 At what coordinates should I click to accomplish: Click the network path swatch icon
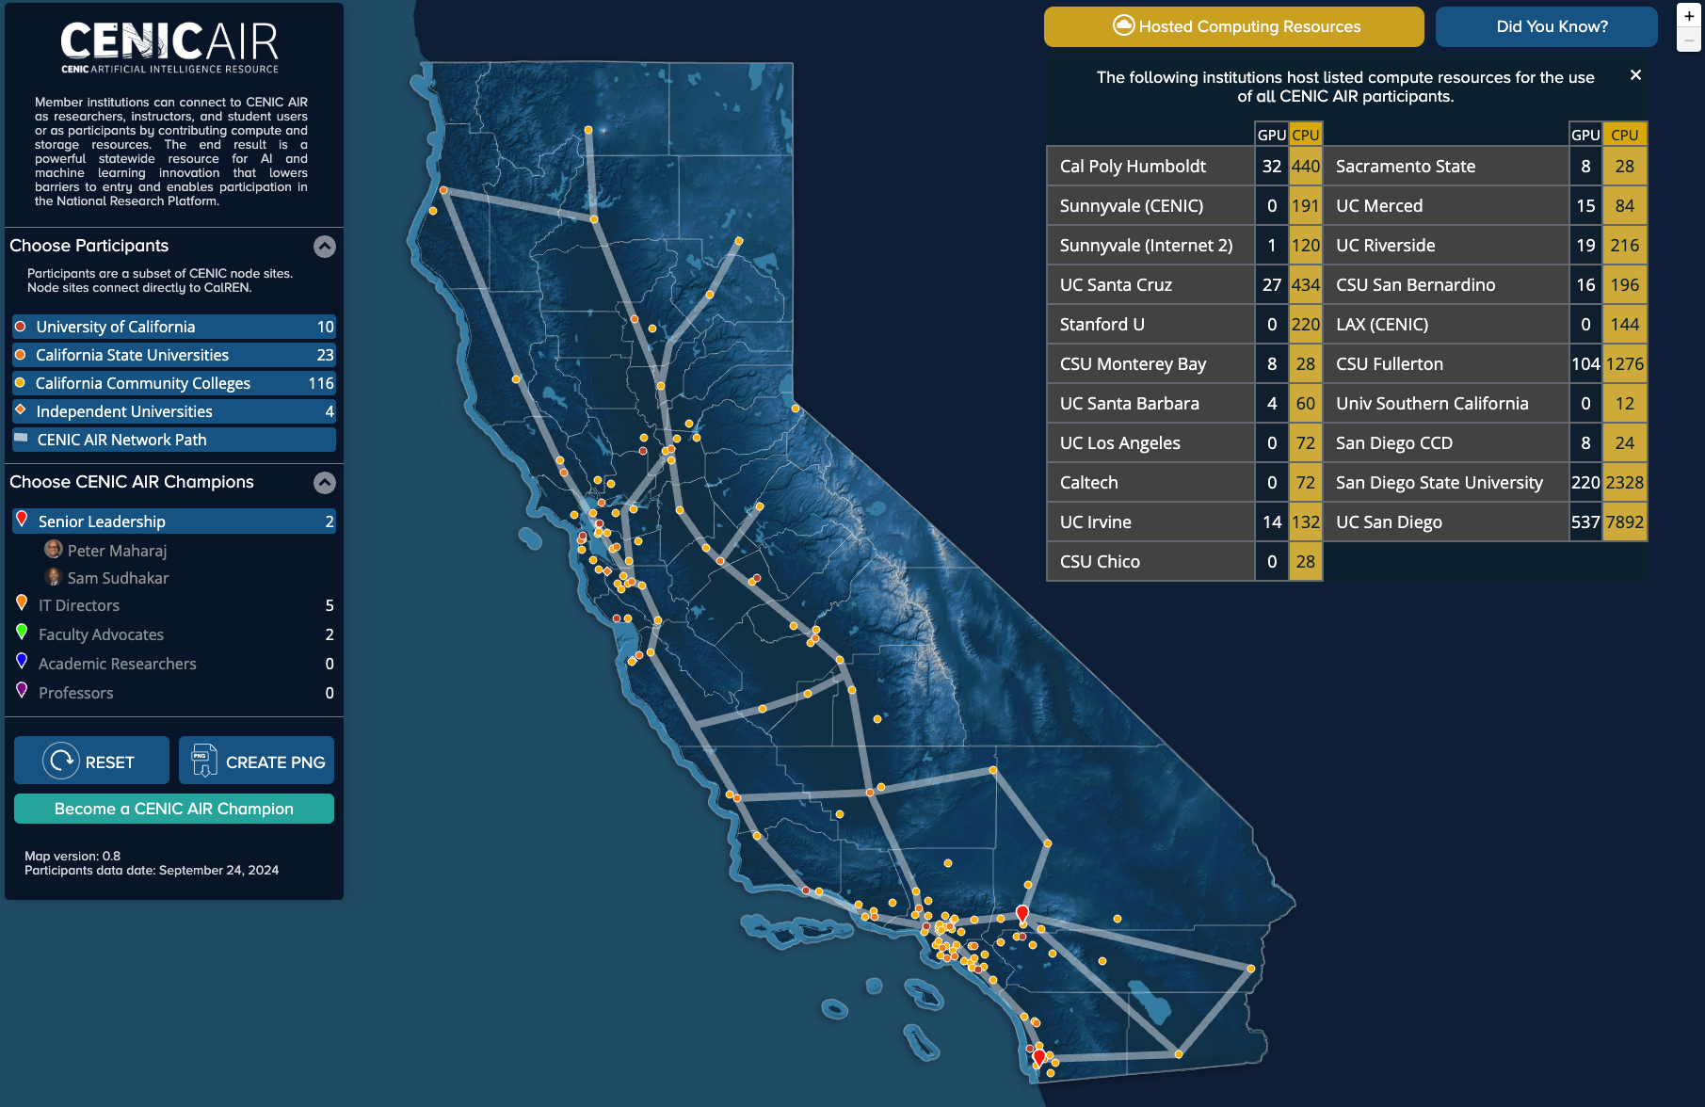21,438
